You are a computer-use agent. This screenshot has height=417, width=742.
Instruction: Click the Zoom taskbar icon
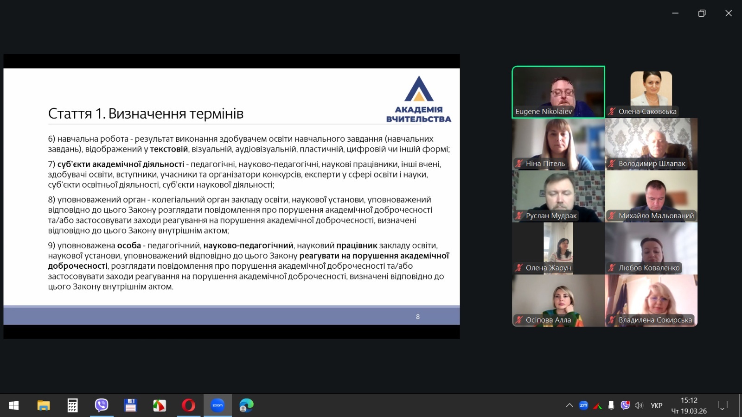pyautogui.click(x=217, y=405)
